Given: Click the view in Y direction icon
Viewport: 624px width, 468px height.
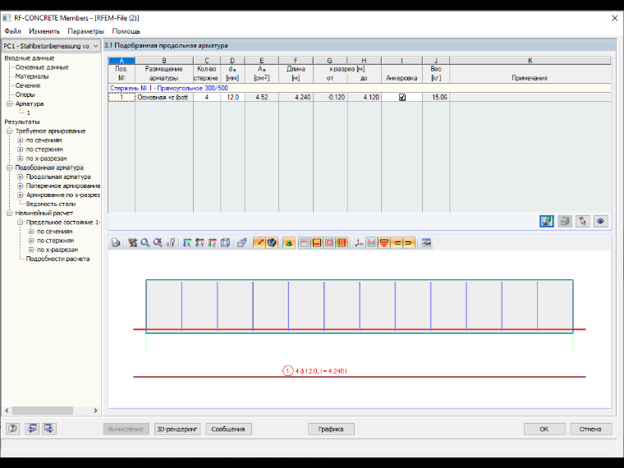Looking at the screenshot, I should (200, 243).
